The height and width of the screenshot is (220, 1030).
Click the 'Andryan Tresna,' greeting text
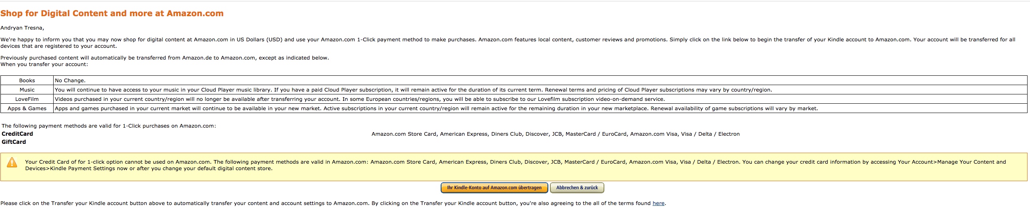pyautogui.click(x=22, y=28)
